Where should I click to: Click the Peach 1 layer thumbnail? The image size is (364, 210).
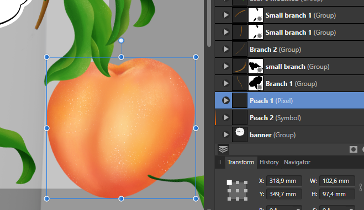(240, 101)
